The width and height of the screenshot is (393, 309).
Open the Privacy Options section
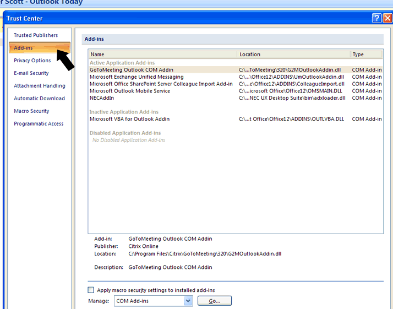click(32, 61)
